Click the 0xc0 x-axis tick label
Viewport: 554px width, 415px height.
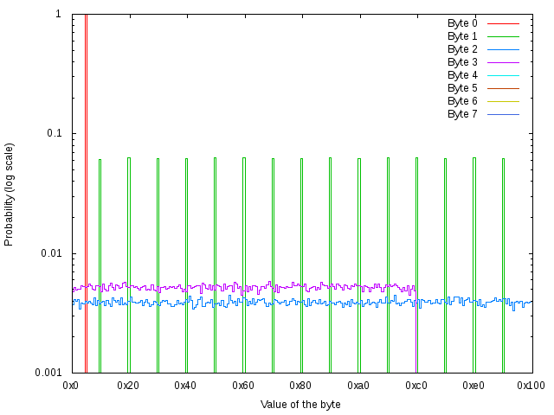(415, 384)
